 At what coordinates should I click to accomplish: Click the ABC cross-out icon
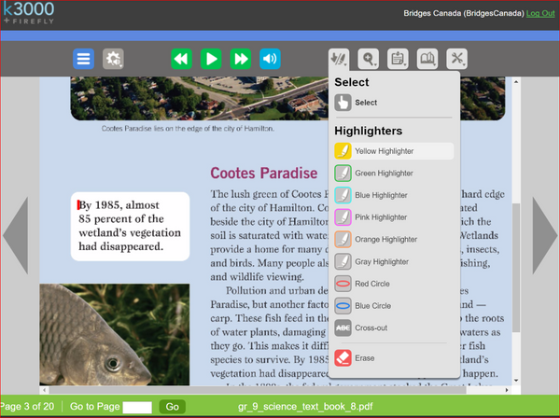pos(343,328)
